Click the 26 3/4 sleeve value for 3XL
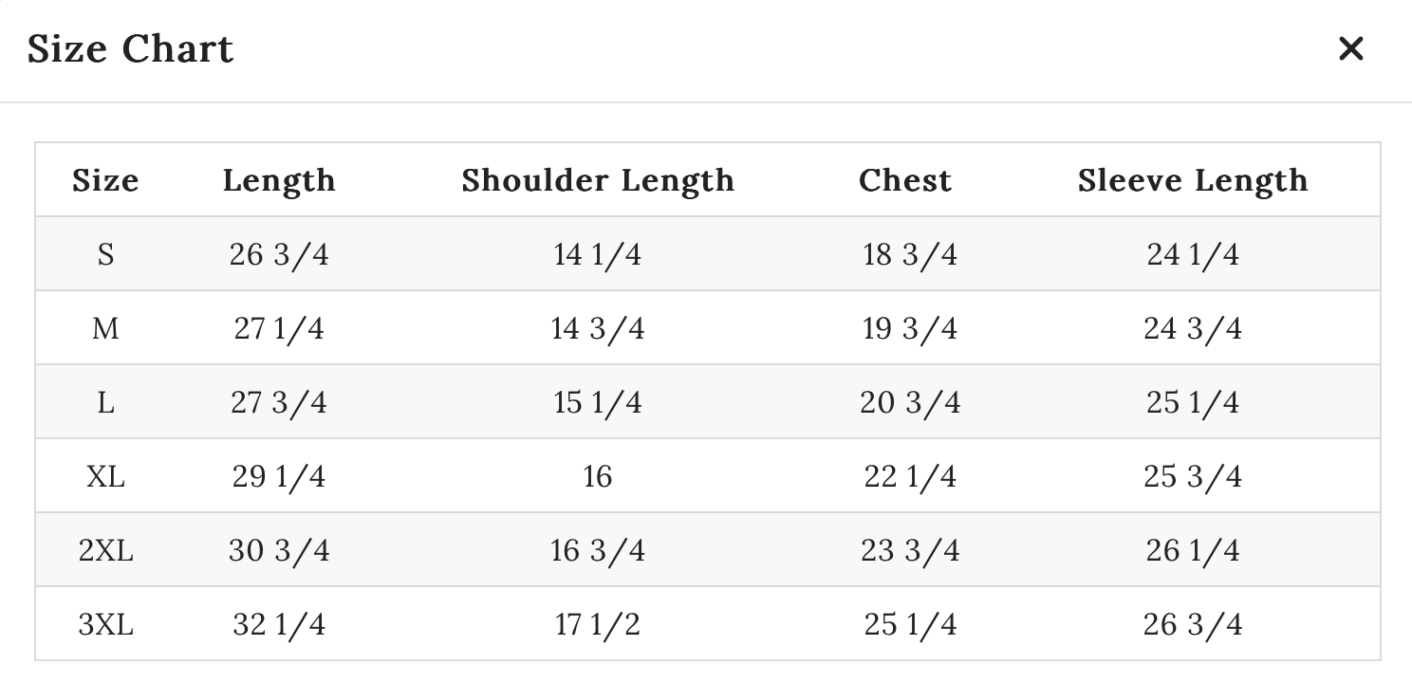Viewport: 1412px width, 683px height. (1191, 624)
